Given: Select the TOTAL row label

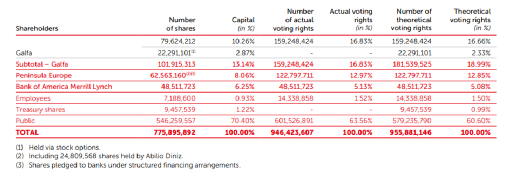Looking at the screenshot, I should coord(27,132).
